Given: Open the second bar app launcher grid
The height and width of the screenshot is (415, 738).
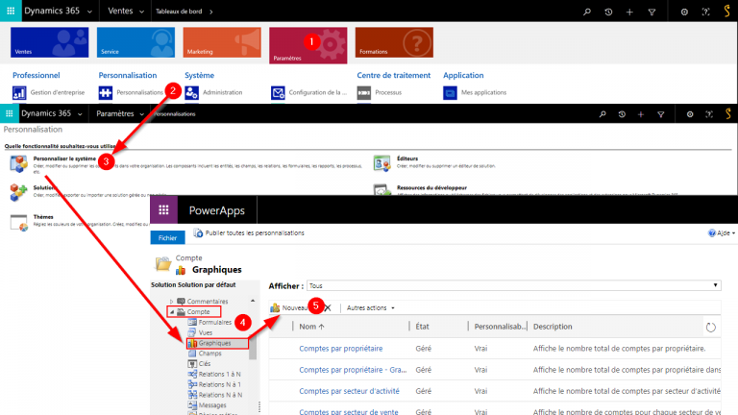Looking at the screenshot, I should click(x=9, y=113).
